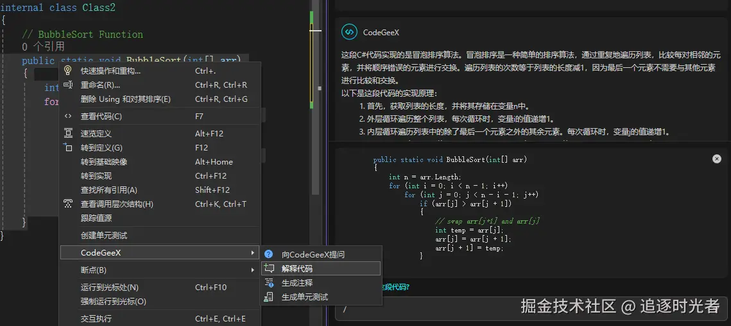
Task: Select 查看代码(C) menu entry
Action: pyautogui.click(x=159, y=117)
